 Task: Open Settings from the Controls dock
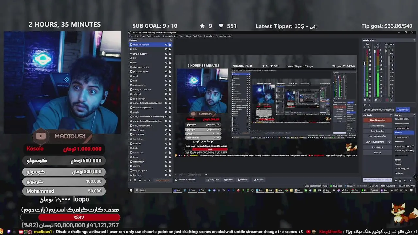(x=378, y=152)
